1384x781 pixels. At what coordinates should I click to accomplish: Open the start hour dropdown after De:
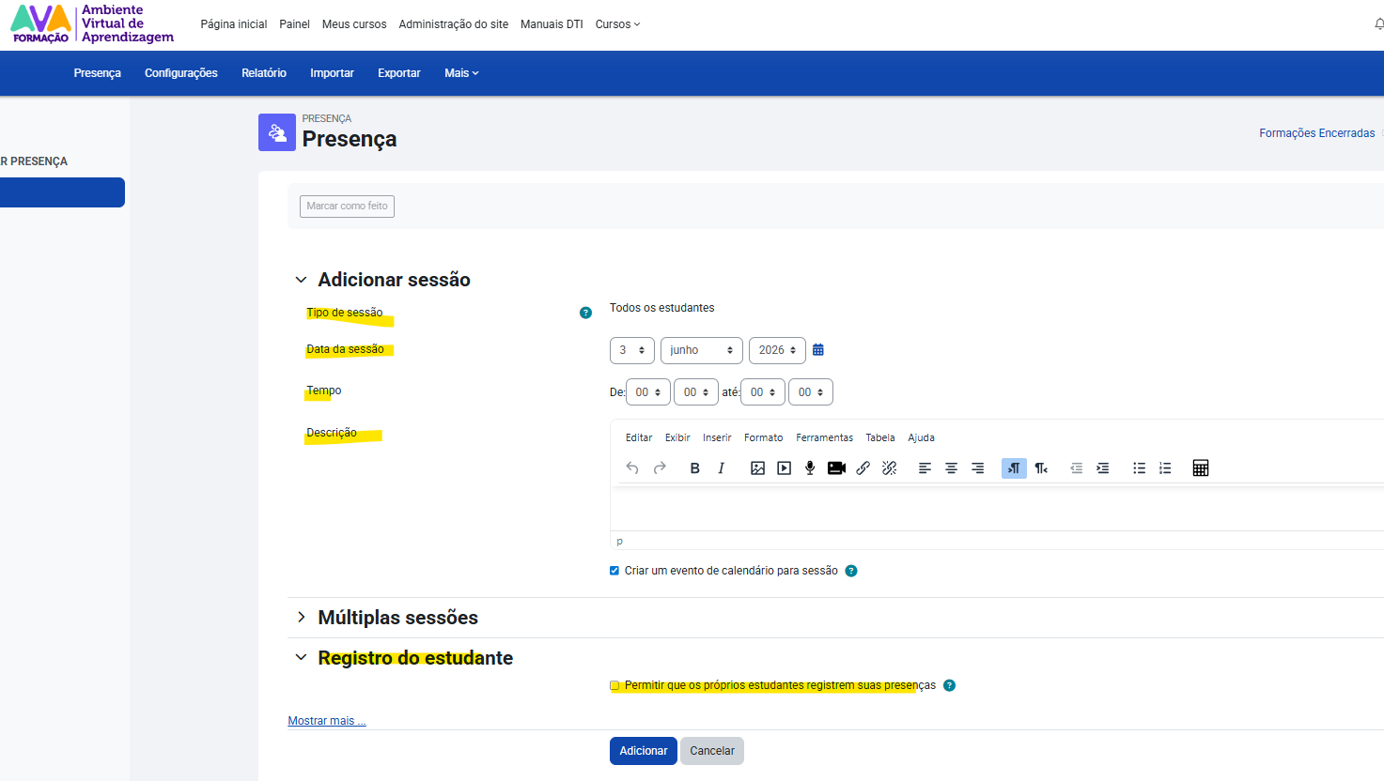pos(648,392)
